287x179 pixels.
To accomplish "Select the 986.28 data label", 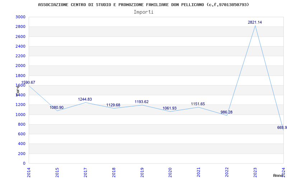I will point(226,112).
